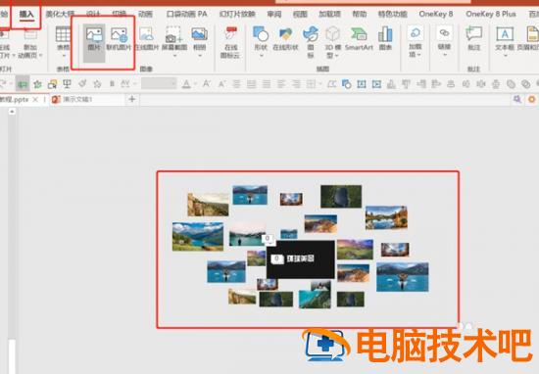Open the font name combo box in quick toolbar

(159, 83)
